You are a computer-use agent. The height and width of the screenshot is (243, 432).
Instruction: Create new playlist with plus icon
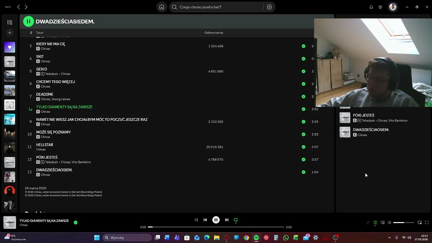9,33
